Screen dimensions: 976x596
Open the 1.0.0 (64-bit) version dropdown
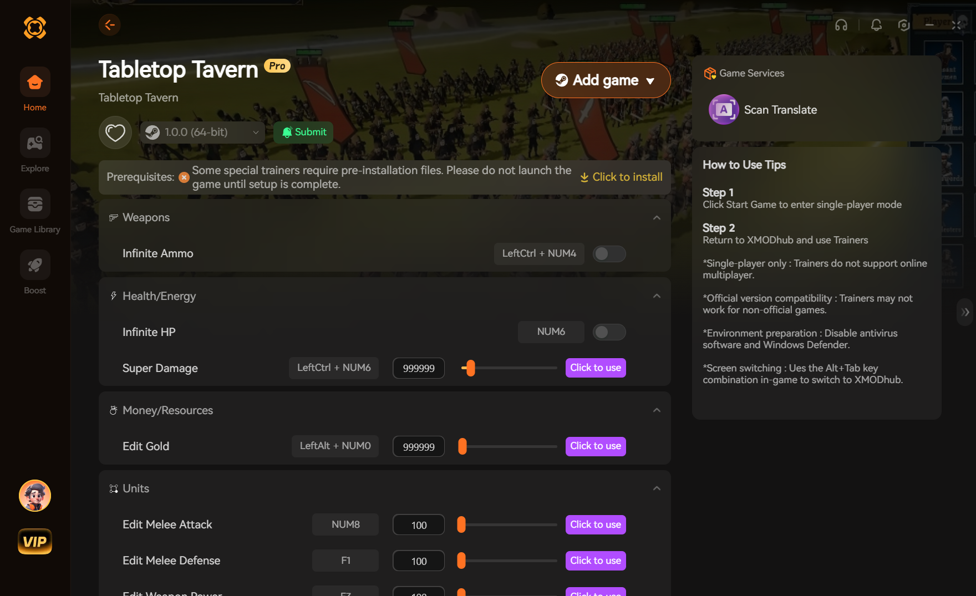(x=202, y=133)
